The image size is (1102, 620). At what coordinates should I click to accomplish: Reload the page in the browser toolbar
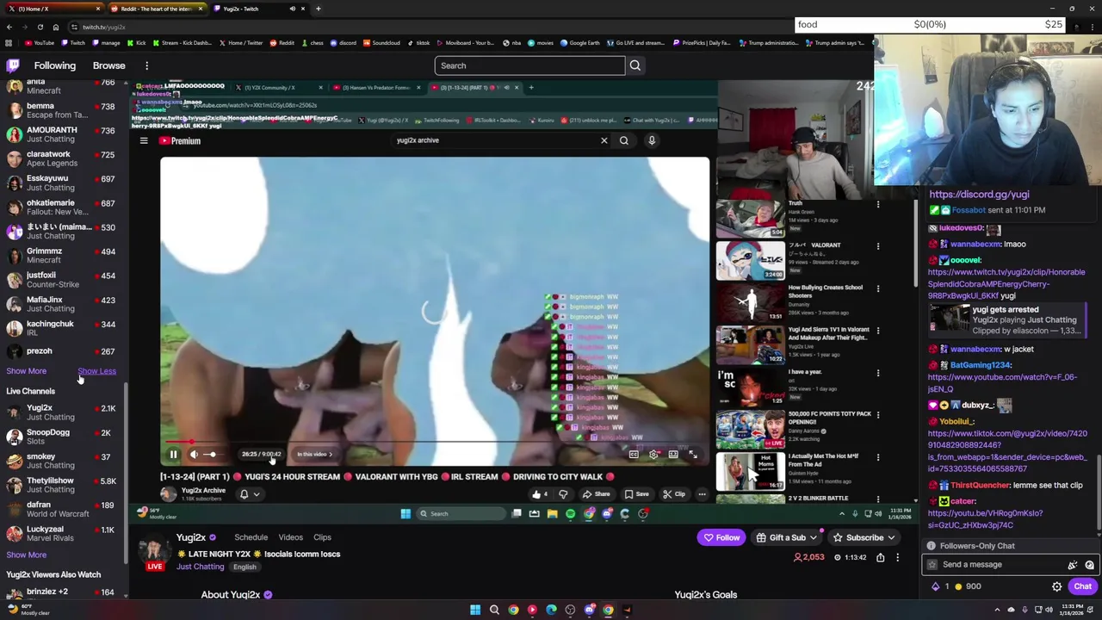click(40, 28)
